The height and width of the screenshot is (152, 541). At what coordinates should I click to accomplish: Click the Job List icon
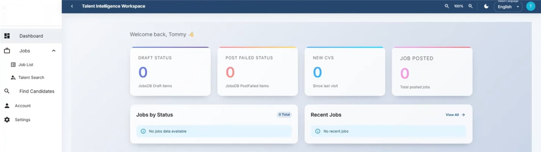(x=13, y=65)
